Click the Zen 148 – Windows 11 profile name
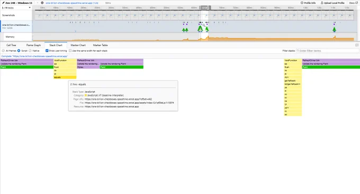360x194 pixels. tap(19, 3)
